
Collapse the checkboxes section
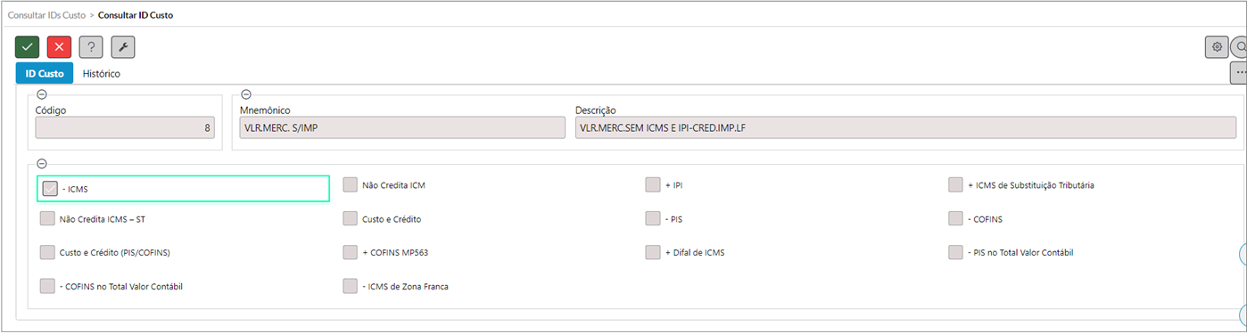pyautogui.click(x=41, y=164)
